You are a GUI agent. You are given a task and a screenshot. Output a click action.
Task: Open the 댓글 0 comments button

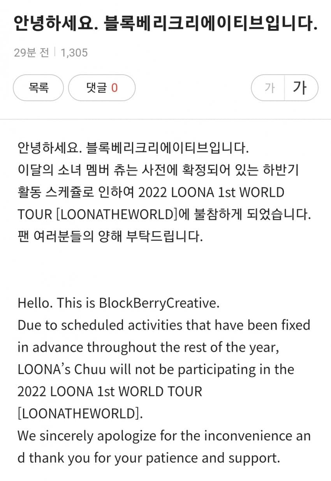click(x=102, y=88)
